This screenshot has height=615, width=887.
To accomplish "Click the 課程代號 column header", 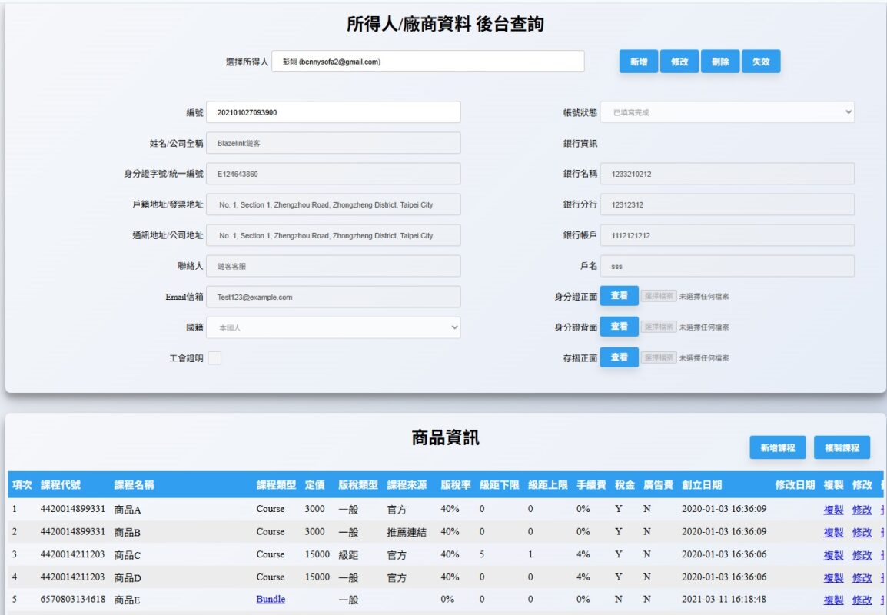I will [x=61, y=485].
